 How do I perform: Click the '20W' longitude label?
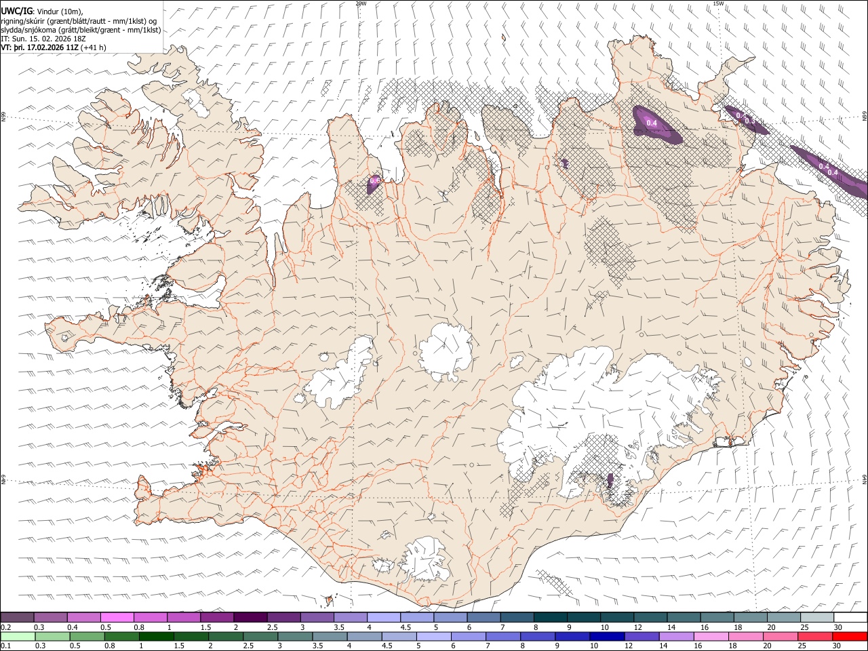(361, 3)
